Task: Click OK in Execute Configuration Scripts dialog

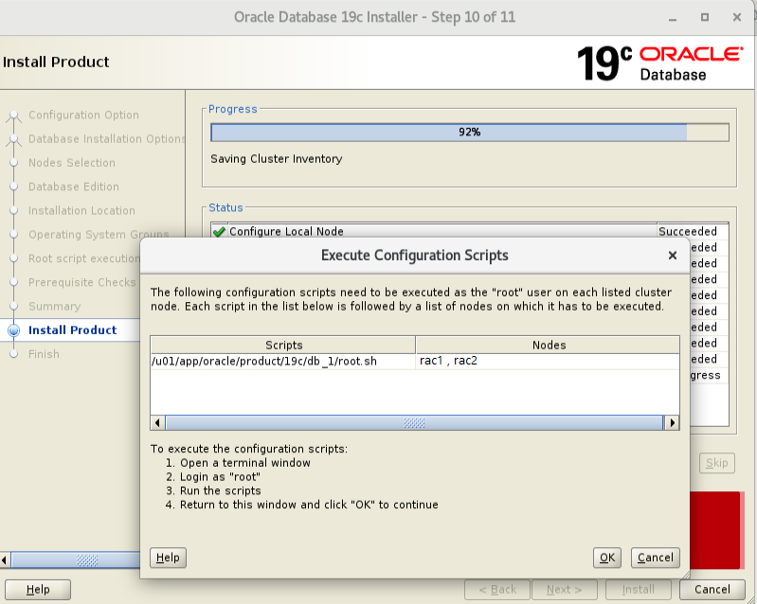Action: (x=606, y=558)
